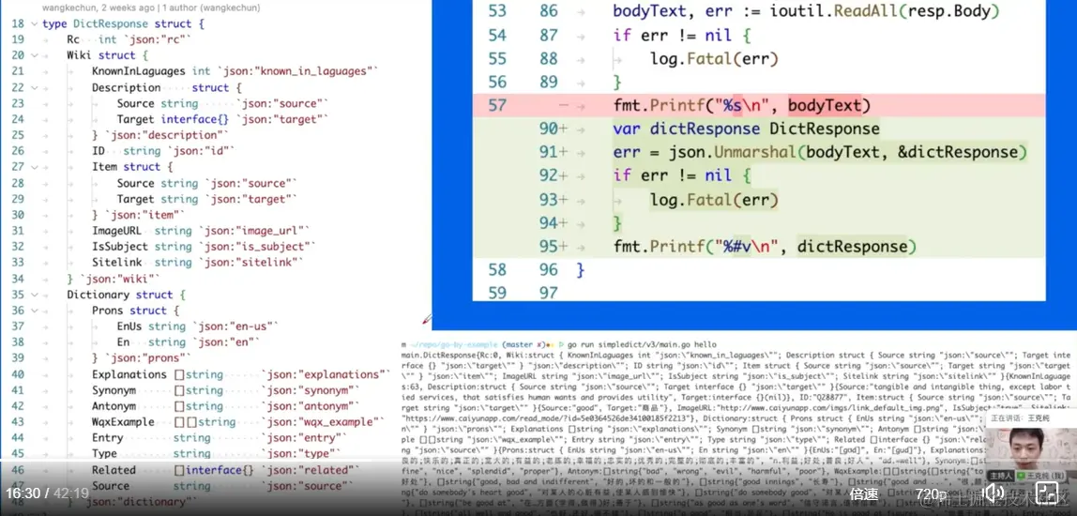Viewport: 1077px width, 516px height.
Task: Click the added line 90+ var dictResponse
Action: pyautogui.click(x=746, y=129)
